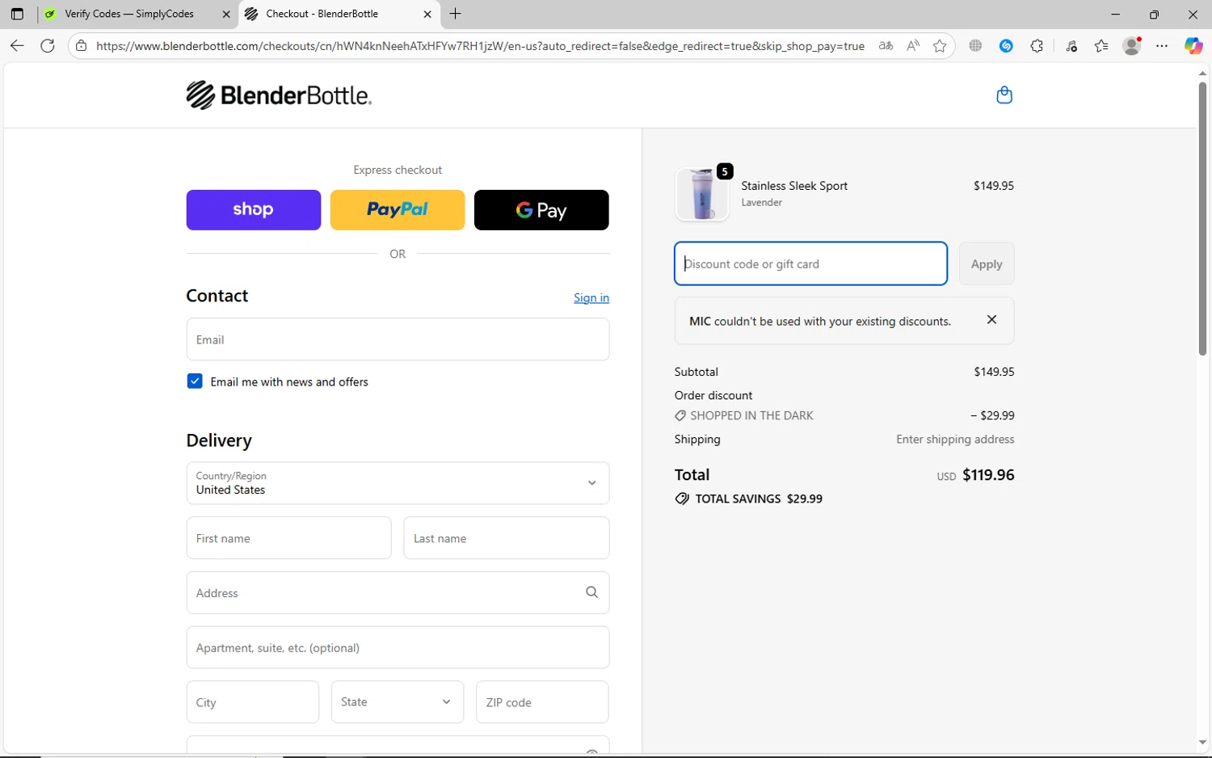
Task: Focus the City field
Action: pyautogui.click(x=253, y=701)
